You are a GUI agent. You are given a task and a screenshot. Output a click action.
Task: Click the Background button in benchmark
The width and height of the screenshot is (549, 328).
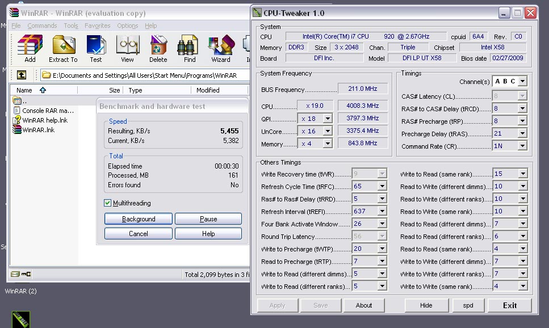point(139,219)
